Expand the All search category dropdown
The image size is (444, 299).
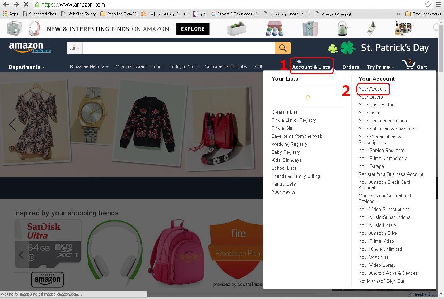click(75, 48)
